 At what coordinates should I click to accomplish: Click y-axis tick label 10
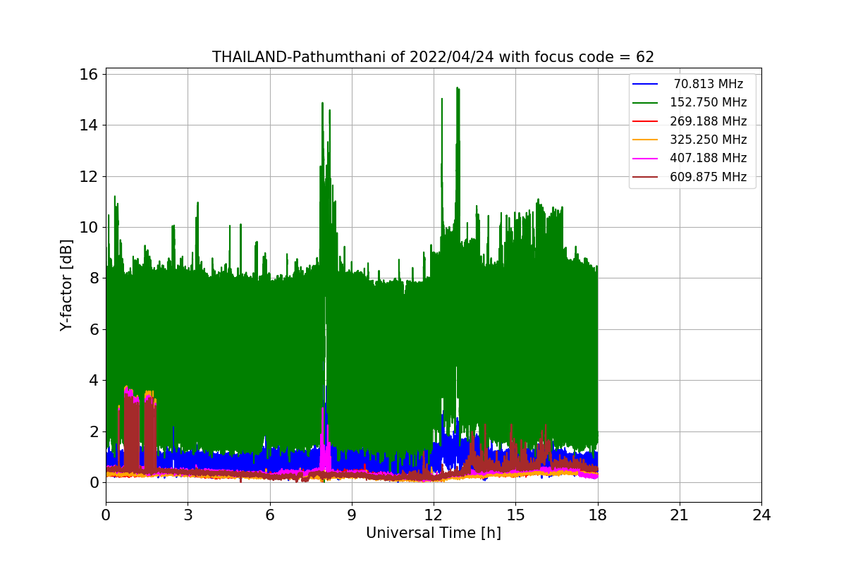tap(89, 227)
